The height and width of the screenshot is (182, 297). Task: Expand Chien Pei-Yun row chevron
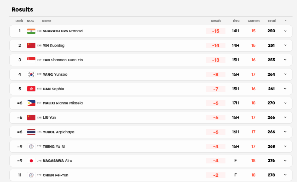[x=285, y=175]
